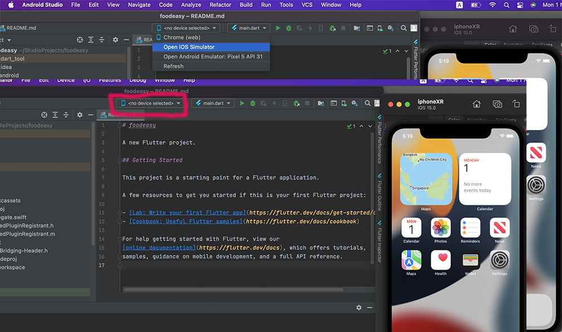Open Refactor menu in Android Studio menu bar
562x332 pixels.
point(220,5)
